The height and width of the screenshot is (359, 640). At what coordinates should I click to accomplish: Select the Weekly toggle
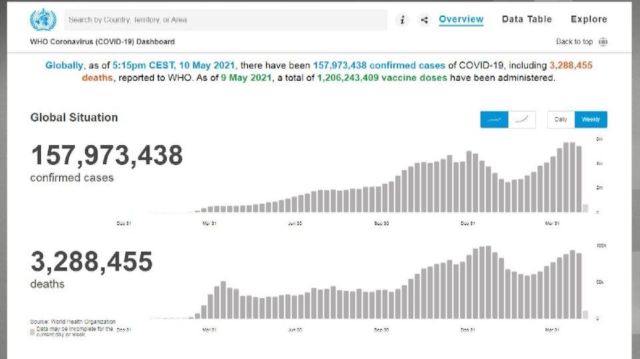(x=591, y=119)
